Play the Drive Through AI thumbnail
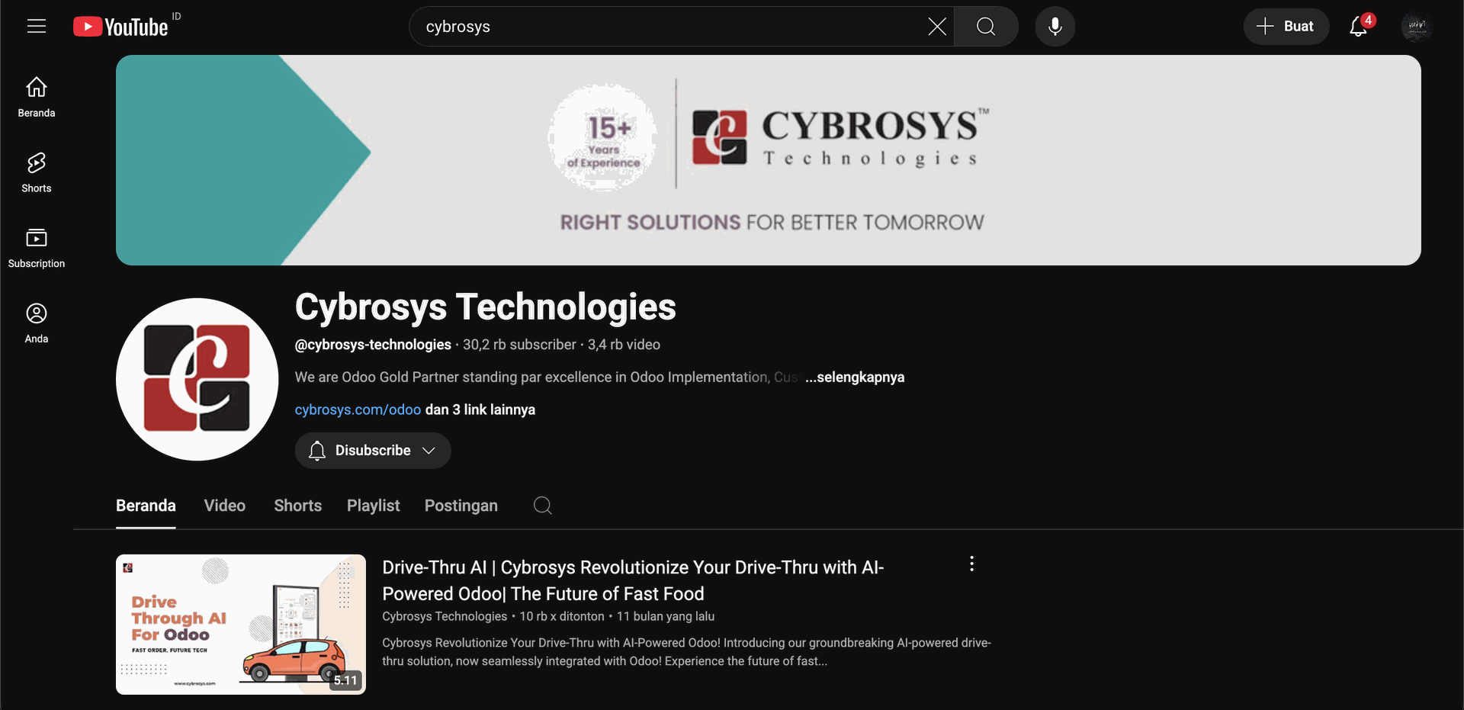The width and height of the screenshot is (1464, 710). pyautogui.click(x=241, y=625)
